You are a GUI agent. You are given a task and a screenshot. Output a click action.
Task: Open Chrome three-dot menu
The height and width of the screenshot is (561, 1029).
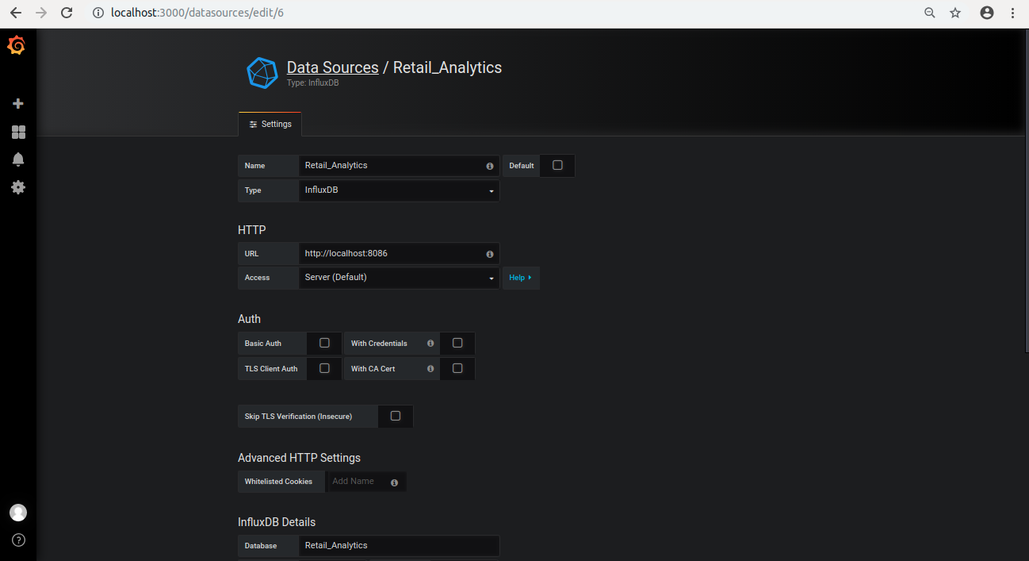pyautogui.click(x=1012, y=13)
